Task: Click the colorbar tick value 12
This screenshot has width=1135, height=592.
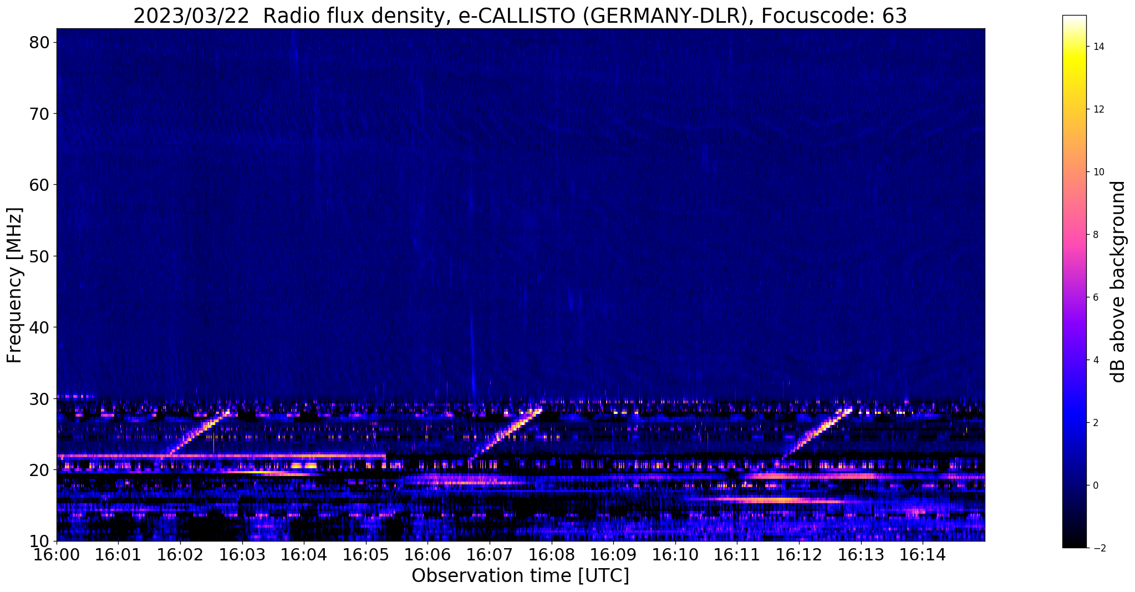Action: [1098, 109]
